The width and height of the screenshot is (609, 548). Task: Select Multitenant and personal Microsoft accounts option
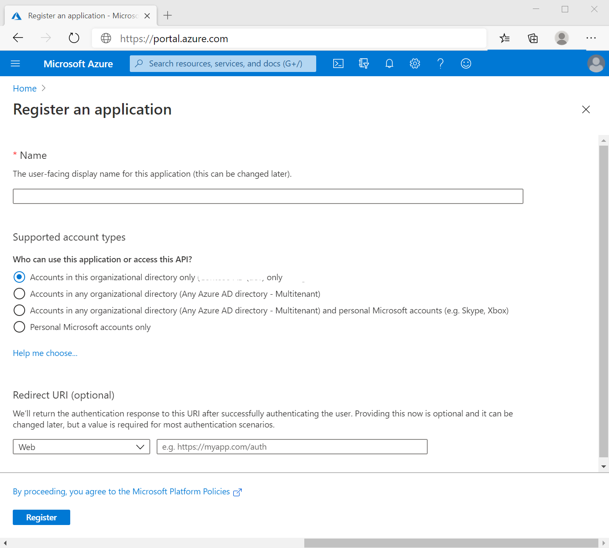(19, 310)
